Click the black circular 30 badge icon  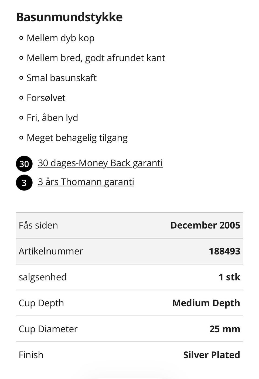pos(24,164)
